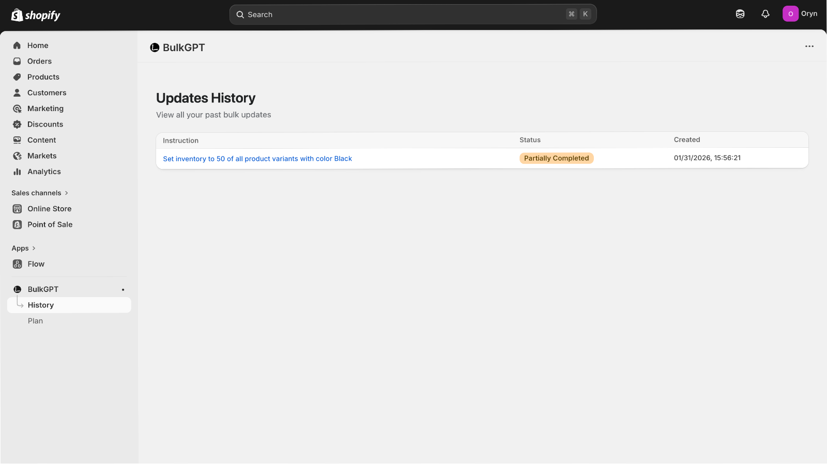
Task: Open the BulkGPT three-dot more menu
Action: (x=809, y=47)
